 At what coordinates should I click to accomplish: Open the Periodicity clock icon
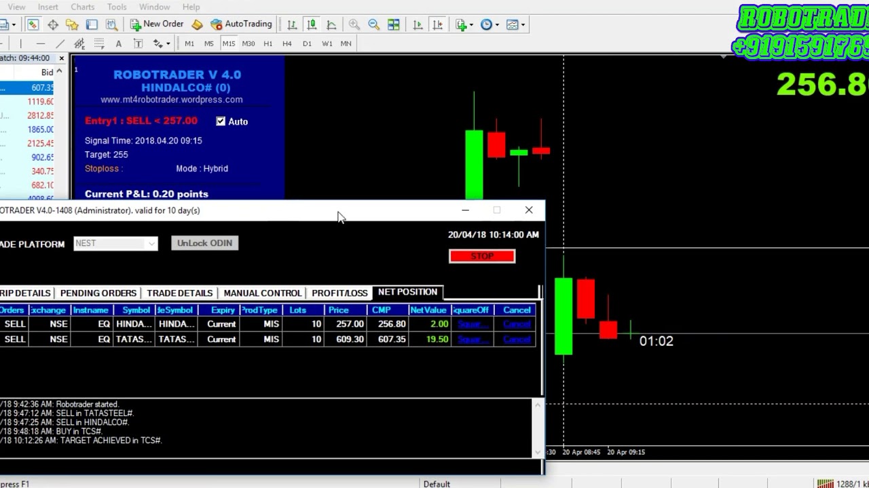486,24
